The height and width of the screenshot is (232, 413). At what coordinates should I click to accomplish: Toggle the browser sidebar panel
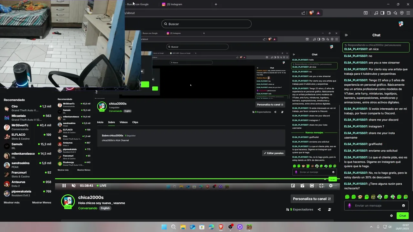382,13
